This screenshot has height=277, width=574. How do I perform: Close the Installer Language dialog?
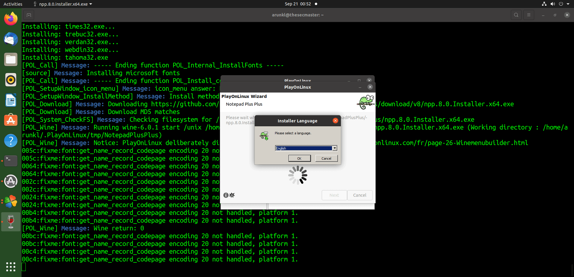point(335,121)
